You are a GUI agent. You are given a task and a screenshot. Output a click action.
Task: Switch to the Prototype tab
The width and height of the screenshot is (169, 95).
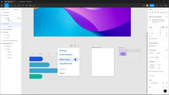[156, 9]
